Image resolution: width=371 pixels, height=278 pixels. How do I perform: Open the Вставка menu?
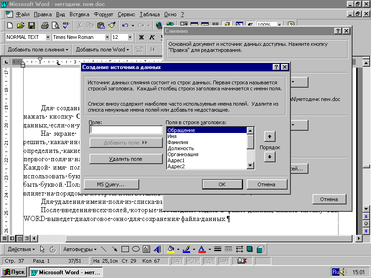point(79,15)
